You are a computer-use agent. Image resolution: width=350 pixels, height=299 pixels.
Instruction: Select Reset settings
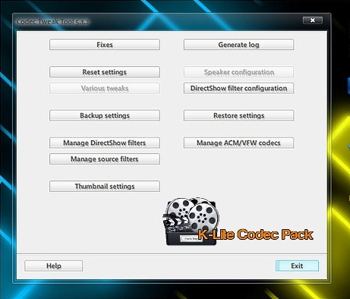[105, 72]
